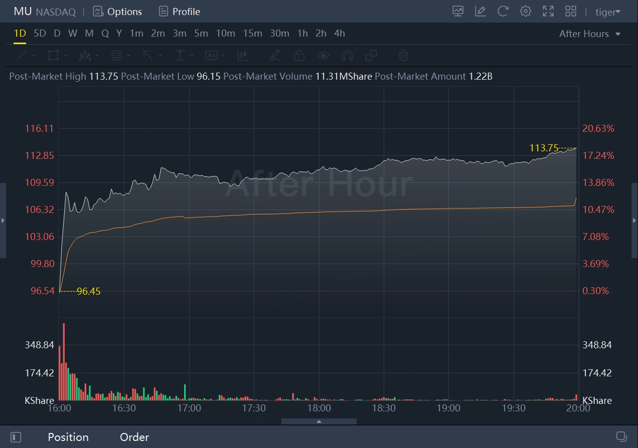This screenshot has height=448, width=638.
Task: Click the refresh chart icon
Action: coord(503,11)
